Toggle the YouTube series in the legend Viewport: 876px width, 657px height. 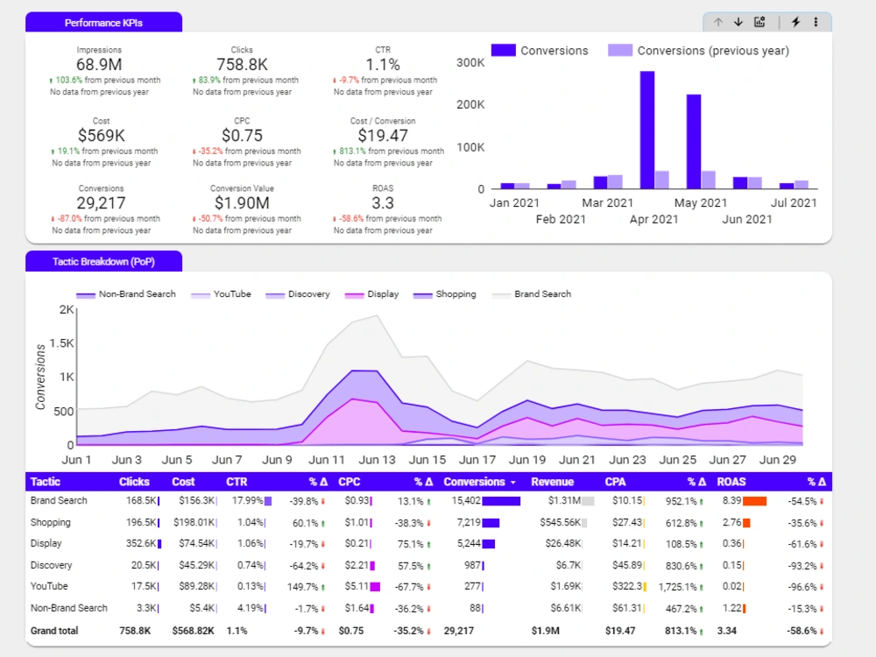pyautogui.click(x=222, y=294)
